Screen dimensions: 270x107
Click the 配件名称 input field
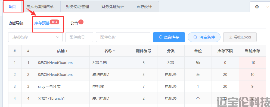coord(123,37)
